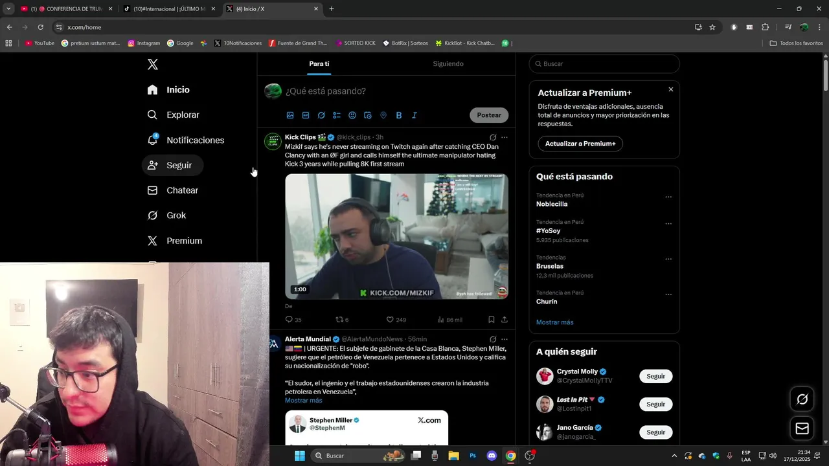Screen dimensions: 829x466
Task: Click Mostrar más on Alerta Mundial post
Action: pyautogui.click(x=303, y=401)
